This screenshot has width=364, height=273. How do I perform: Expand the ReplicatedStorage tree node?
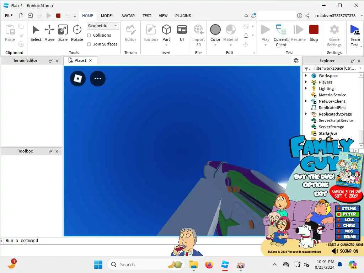click(306, 114)
